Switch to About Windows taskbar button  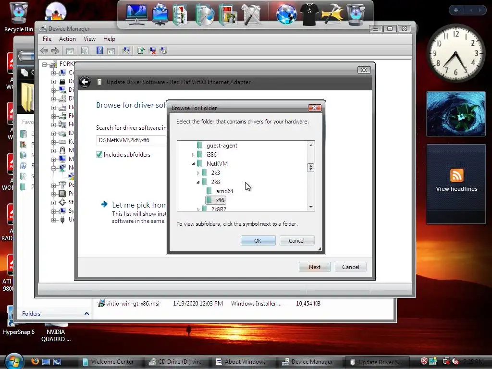coord(242,362)
